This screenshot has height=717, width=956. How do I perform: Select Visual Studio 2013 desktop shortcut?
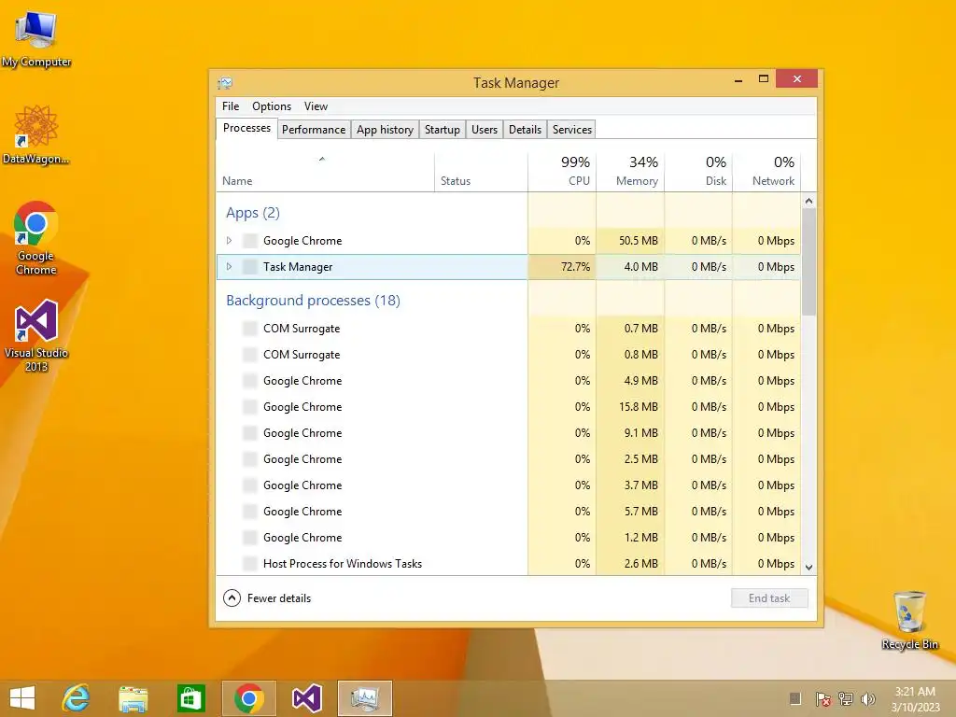pos(36,335)
